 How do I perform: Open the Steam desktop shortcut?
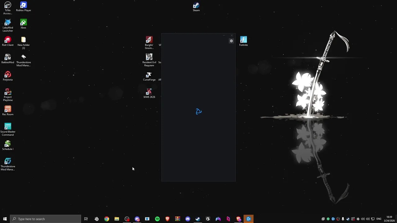[196, 7]
